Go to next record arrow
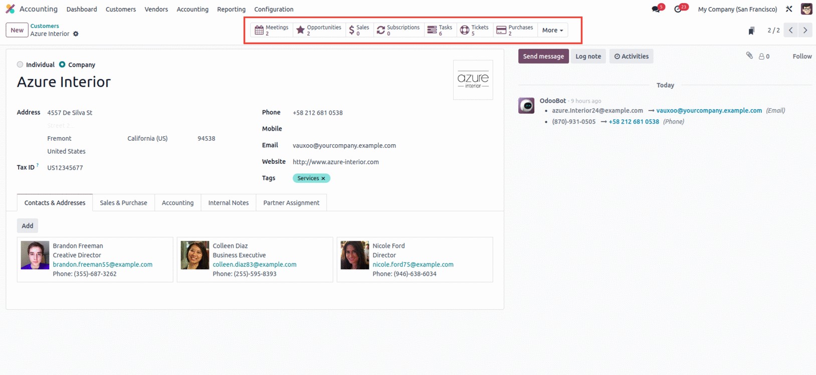 (805, 30)
